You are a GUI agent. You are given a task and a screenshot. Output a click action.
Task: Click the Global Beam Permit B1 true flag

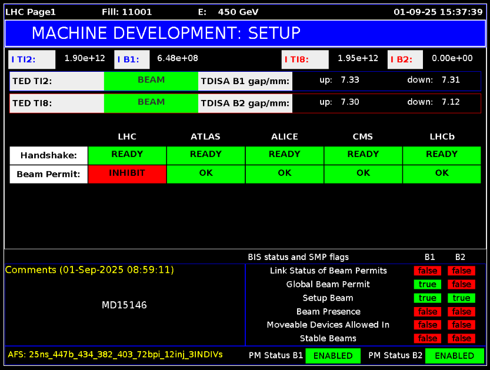pyautogui.click(x=428, y=284)
